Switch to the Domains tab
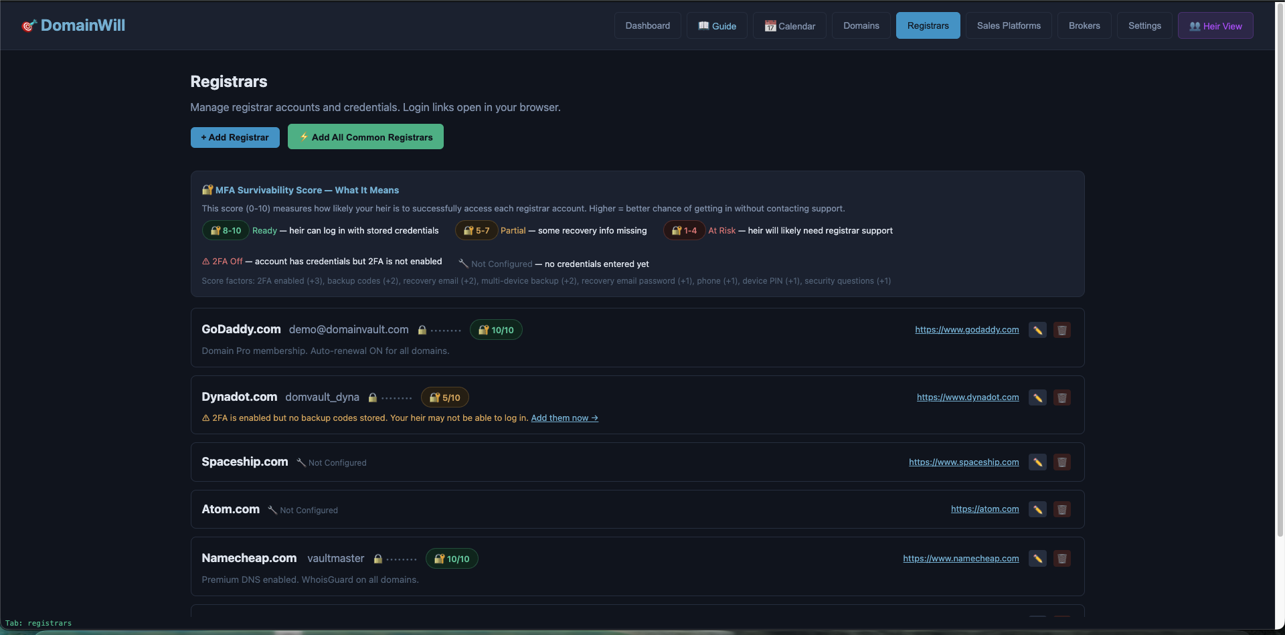The height and width of the screenshot is (635, 1285). (x=861, y=25)
